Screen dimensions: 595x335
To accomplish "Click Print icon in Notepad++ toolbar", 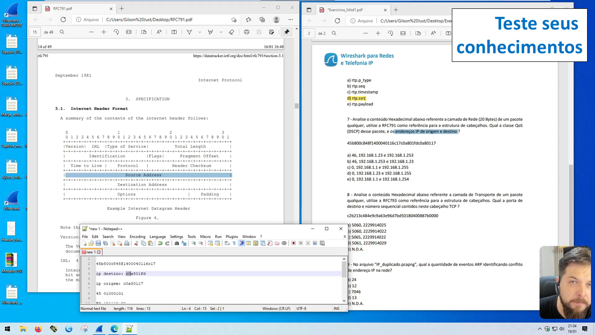I will point(126,243).
